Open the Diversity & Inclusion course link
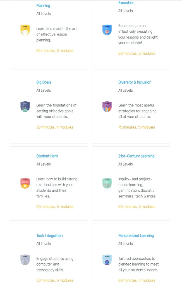This screenshot has width=182, height=286. point(135,82)
